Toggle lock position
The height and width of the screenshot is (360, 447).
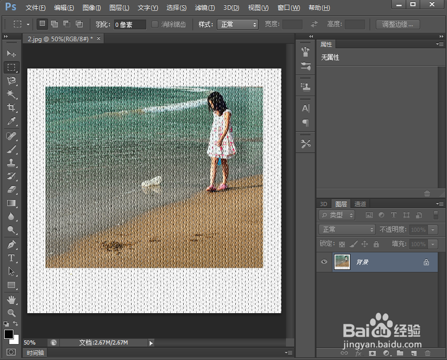[364, 244]
